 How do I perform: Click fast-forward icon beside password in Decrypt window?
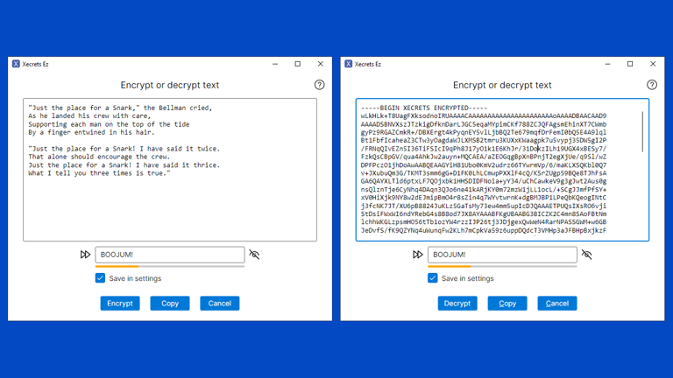(417, 255)
